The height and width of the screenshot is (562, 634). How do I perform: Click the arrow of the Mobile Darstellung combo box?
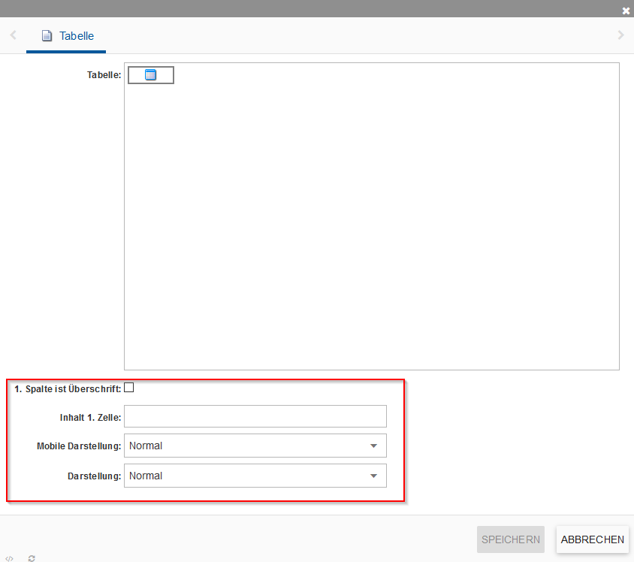click(x=373, y=446)
